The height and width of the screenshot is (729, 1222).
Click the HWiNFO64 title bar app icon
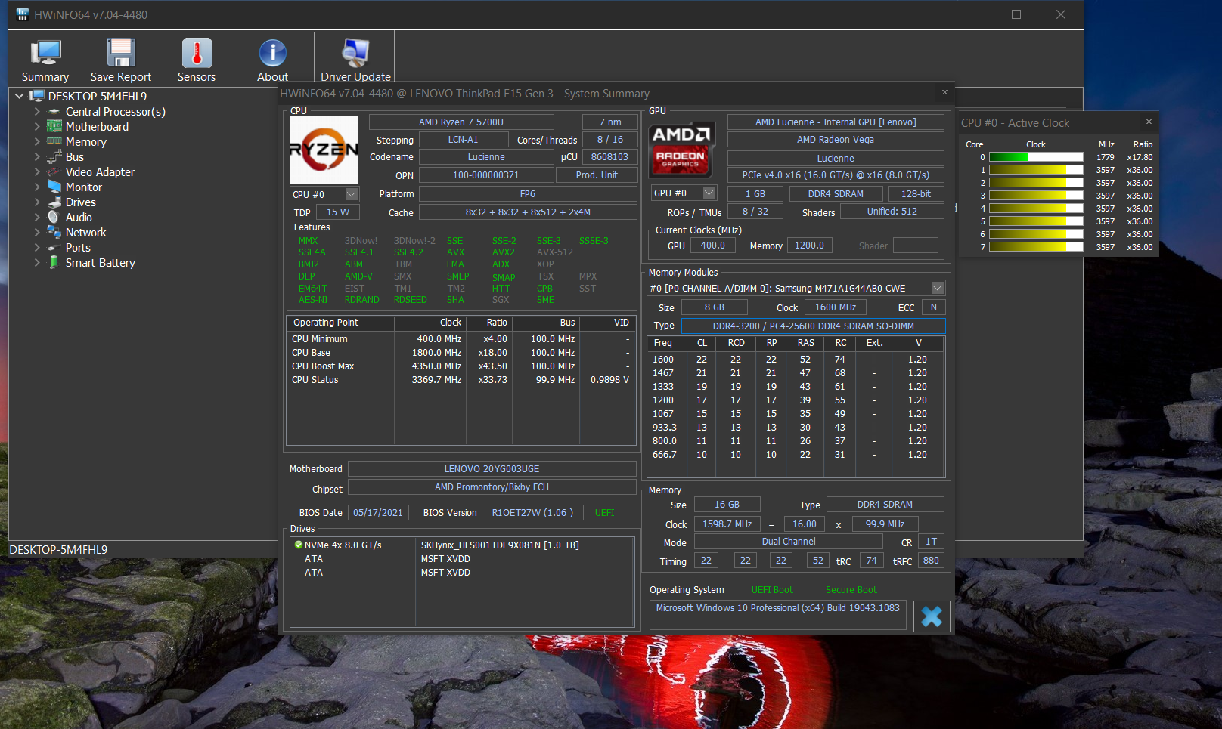point(23,14)
